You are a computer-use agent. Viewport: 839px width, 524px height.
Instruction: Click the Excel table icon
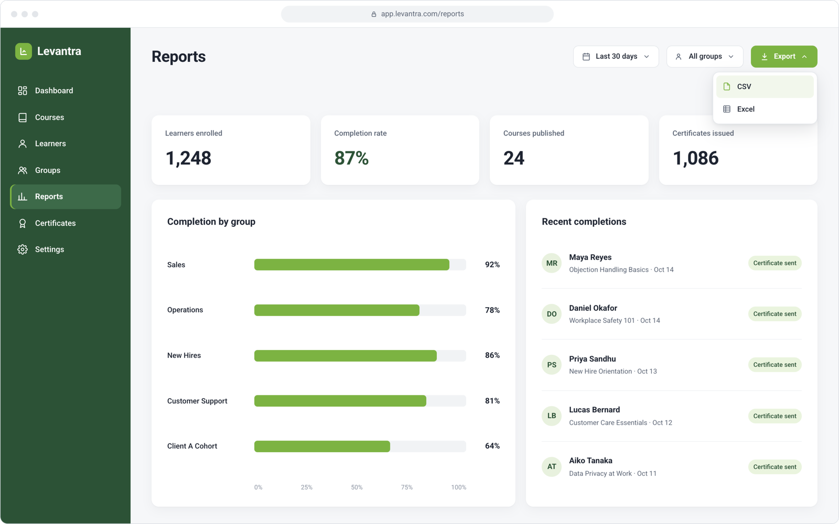[x=727, y=109]
